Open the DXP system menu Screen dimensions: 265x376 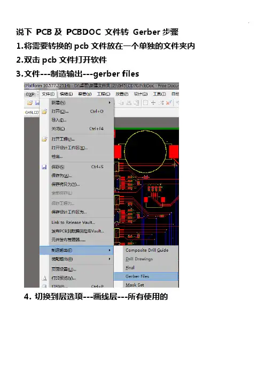(x=30, y=94)
